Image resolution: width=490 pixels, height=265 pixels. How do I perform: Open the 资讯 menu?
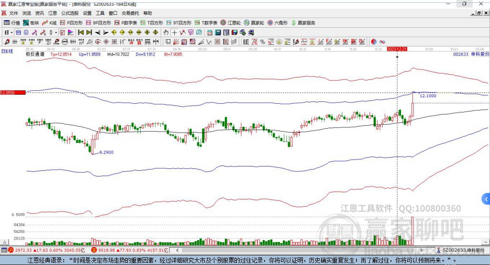pyautogui.click(x=39, y=13)
